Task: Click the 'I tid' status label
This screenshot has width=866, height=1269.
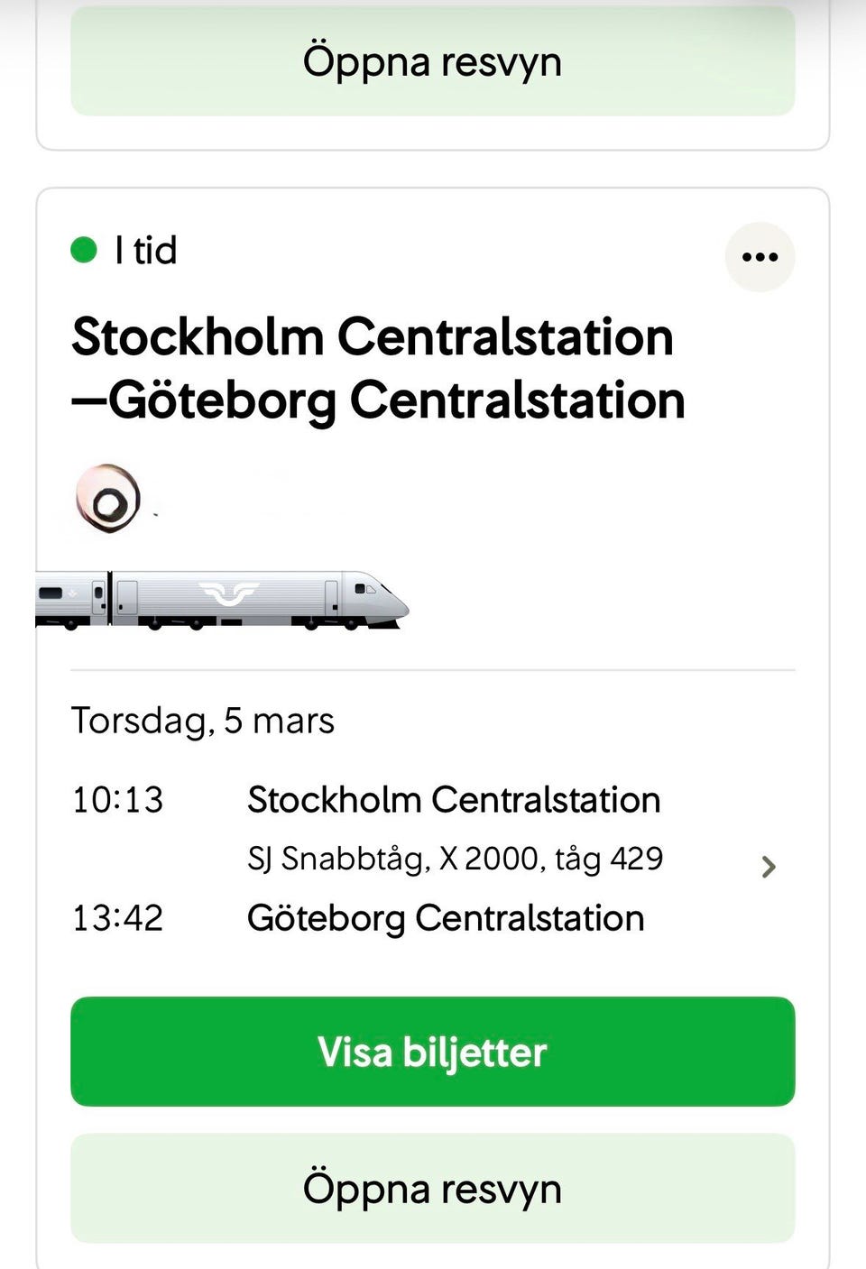Action: click(x=146, y=250)
